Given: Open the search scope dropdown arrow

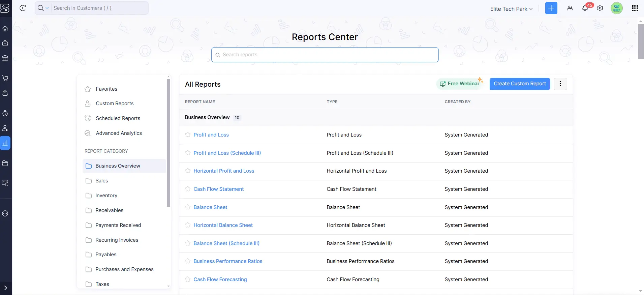Looking at the screenshot, I should tap(47, 8).
